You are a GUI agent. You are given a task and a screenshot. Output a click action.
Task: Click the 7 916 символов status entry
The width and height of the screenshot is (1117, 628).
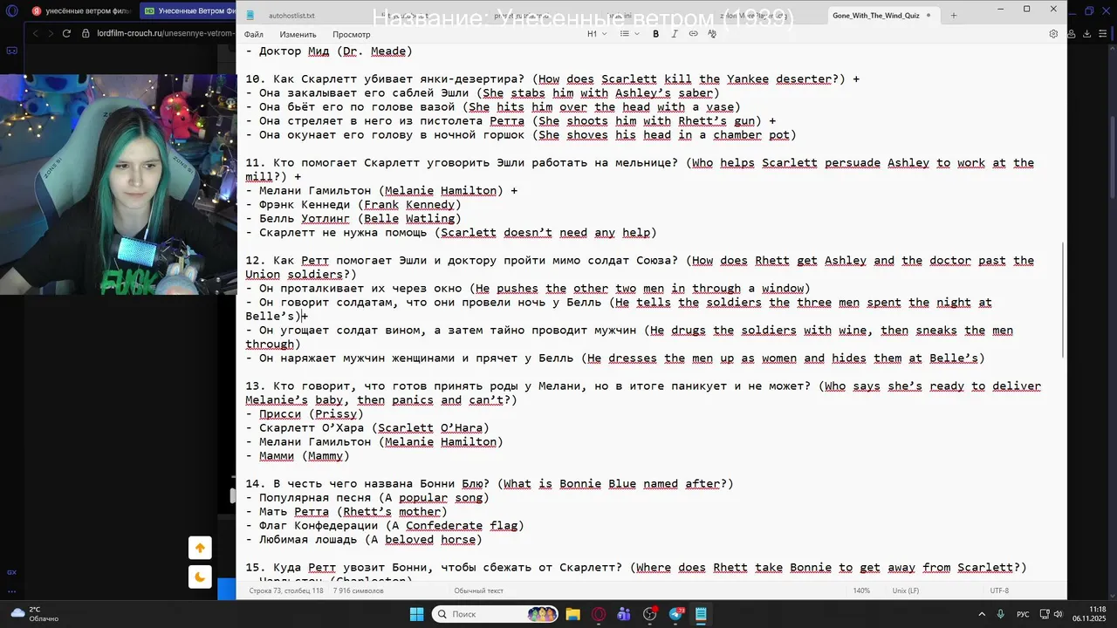(x=358, y=590)
